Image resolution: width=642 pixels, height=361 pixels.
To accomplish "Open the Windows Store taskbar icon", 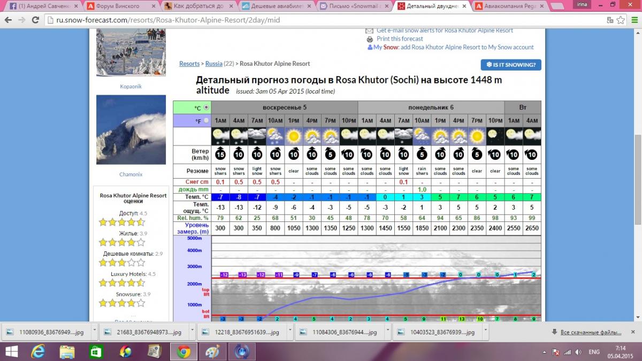I will [x=96, y=351].
